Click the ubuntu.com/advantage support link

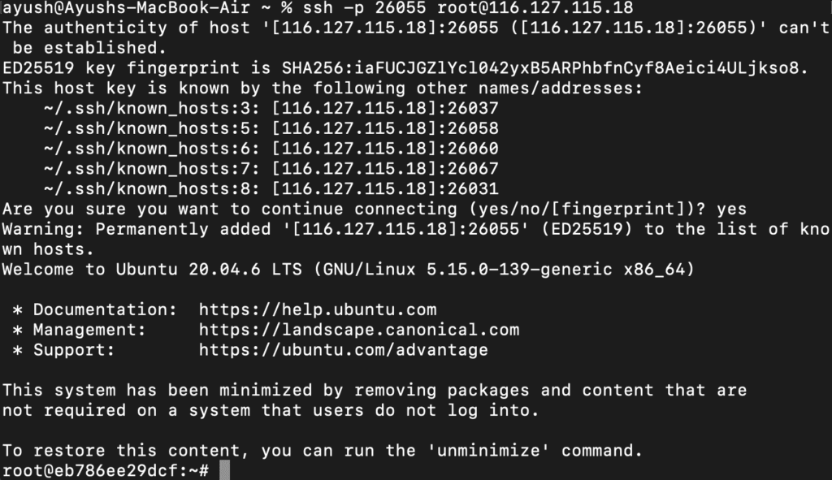coord(344,350)
